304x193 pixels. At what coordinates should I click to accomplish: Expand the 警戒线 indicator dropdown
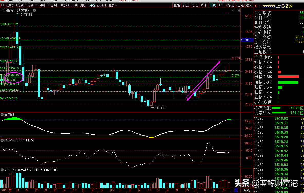[2, 115]
